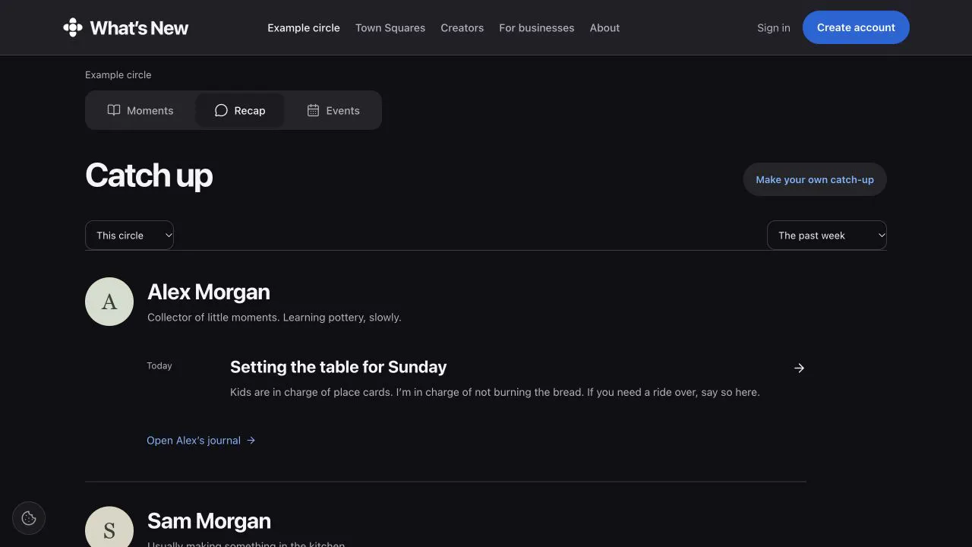Open Alex's journal link

(200, 441)
